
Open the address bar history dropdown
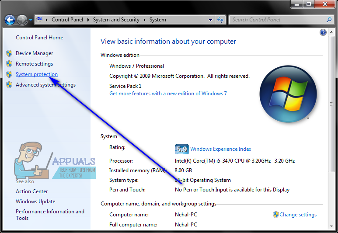point(211,20)
